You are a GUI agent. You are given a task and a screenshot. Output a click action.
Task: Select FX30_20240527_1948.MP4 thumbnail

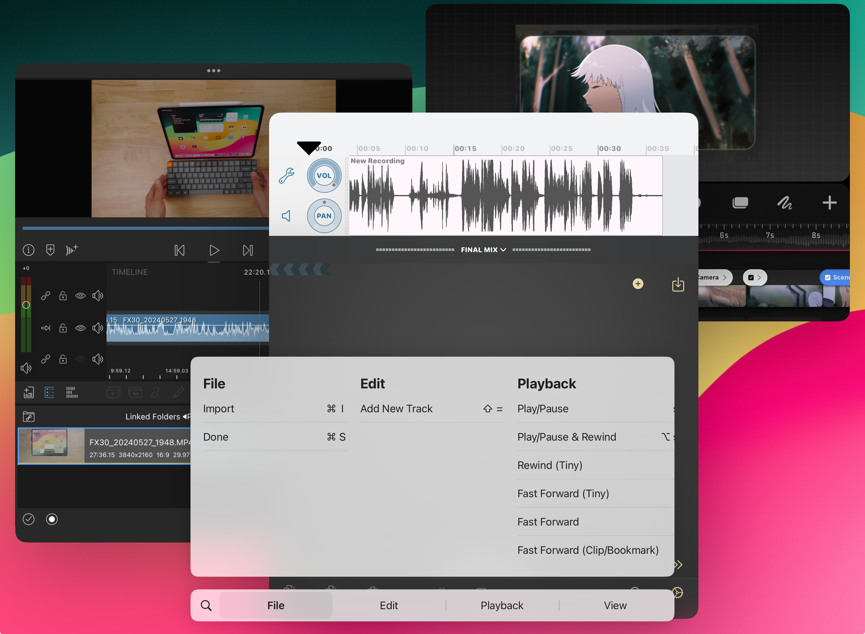pyautogui.click(x=52, y=446)
